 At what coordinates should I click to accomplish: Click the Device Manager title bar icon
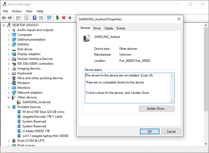coord(4,4)
